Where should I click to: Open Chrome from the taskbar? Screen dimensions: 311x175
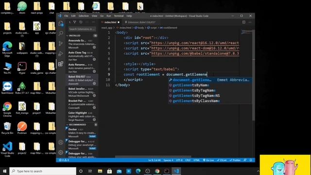coord(157,171)
